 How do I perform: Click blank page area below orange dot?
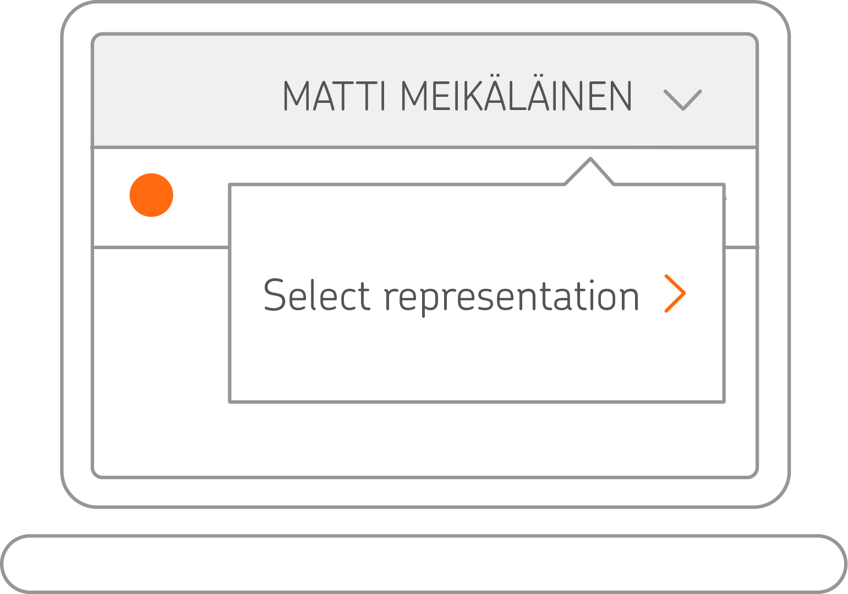pos(160,358)
